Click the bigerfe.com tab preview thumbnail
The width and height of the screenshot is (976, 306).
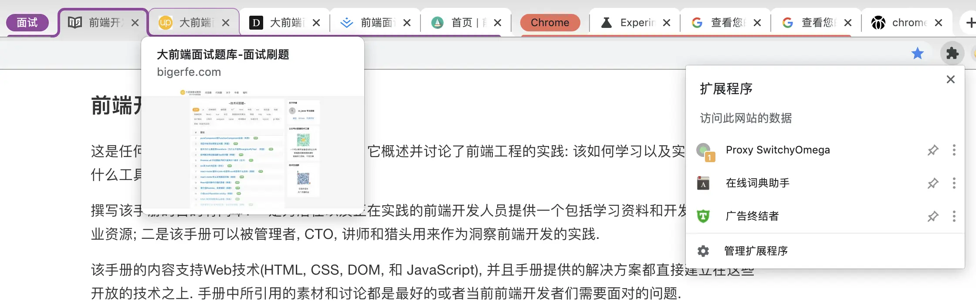click(253, 152)
